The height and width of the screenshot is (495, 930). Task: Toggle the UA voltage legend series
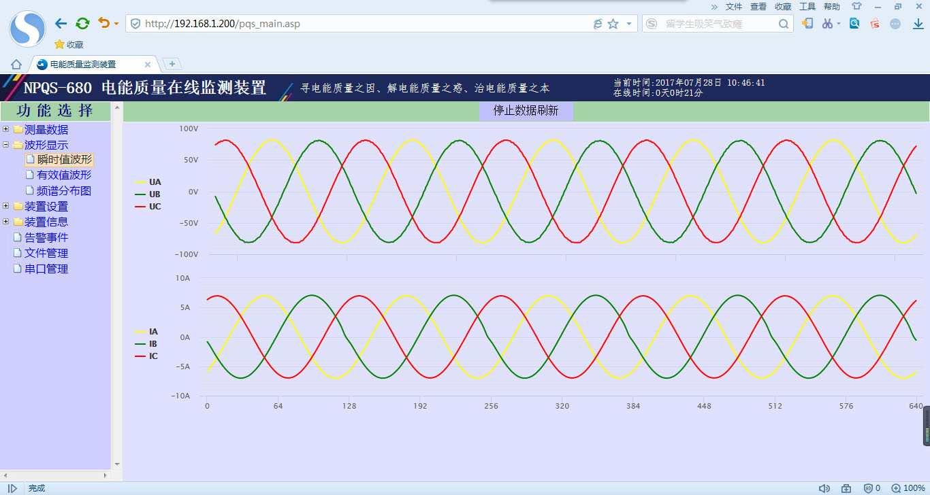click(148, 182)
